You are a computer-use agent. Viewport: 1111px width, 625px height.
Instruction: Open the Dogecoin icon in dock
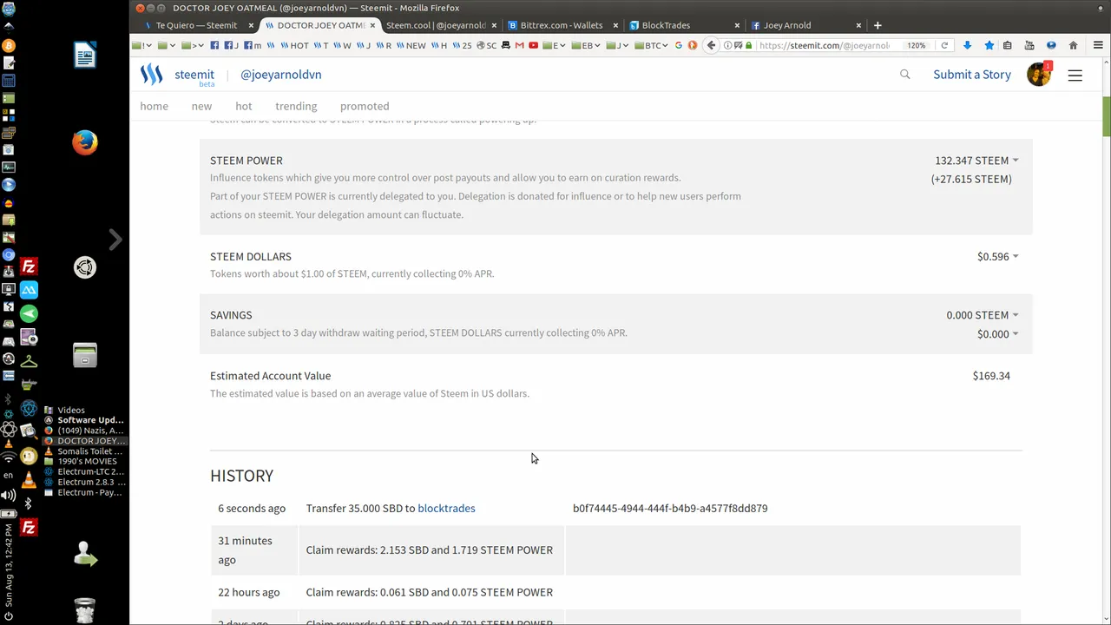[29, 456]
